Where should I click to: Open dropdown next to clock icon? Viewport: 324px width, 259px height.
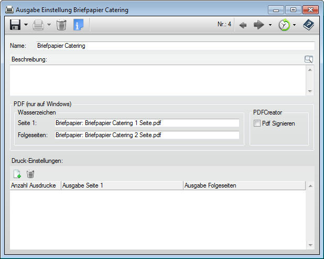pos(295,25)
